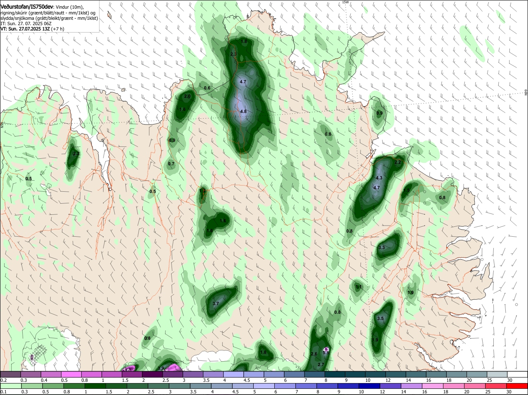Viewport: 528px width, 395px height.
Task: Click the top-row legend swatch labeled 0.5
Action: pyautogui.click(x=71, y=374)
